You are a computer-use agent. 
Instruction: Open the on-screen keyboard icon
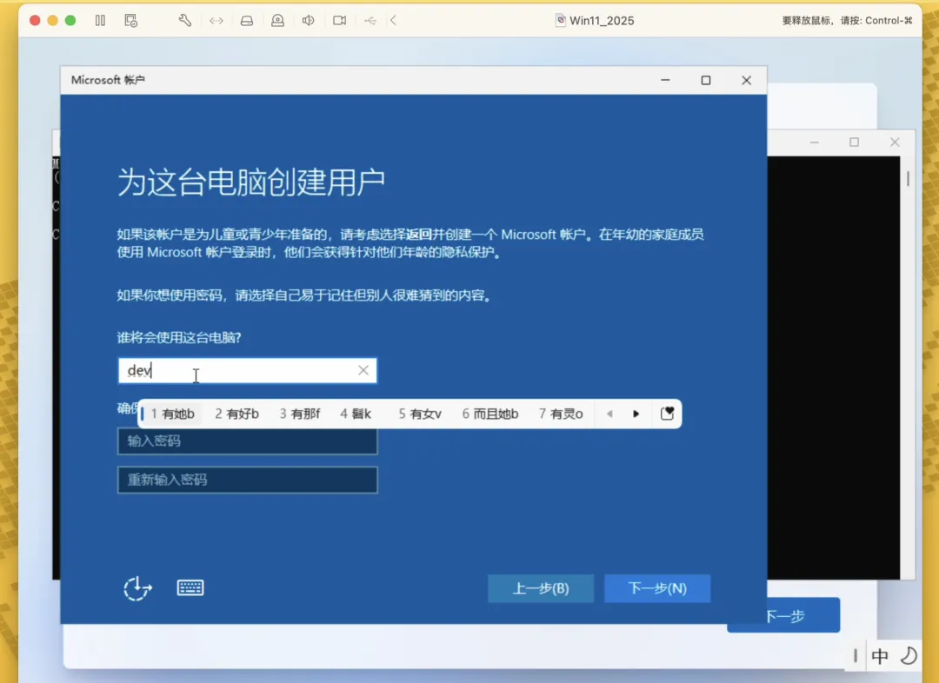tap(190, 587)
